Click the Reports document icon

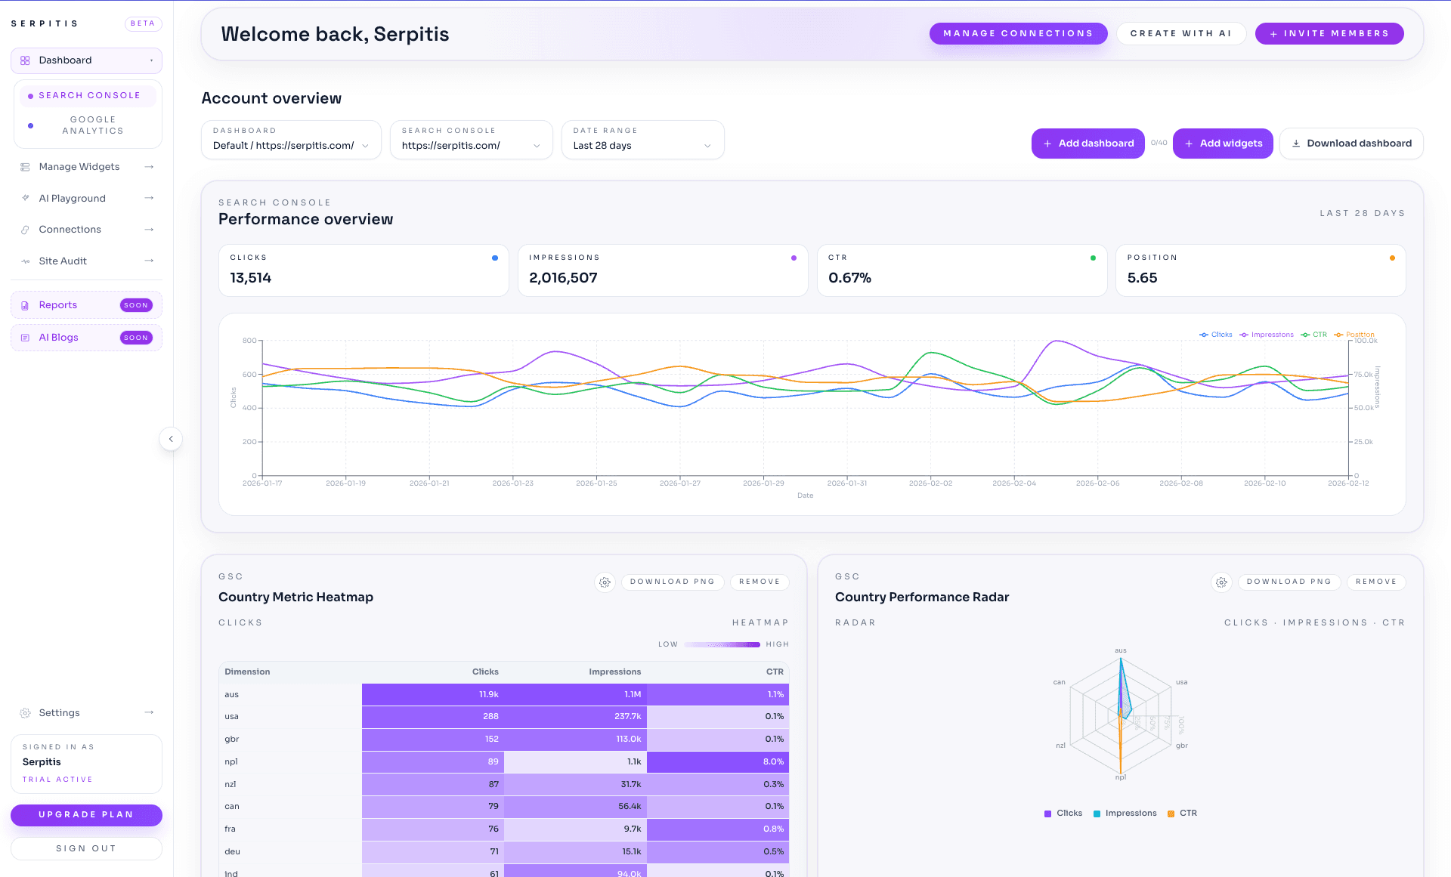point(26,304)
